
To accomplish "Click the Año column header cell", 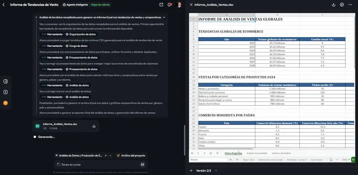I will tap(226, 39).
